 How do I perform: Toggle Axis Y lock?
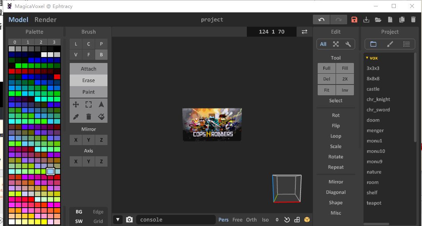(88, 161)
